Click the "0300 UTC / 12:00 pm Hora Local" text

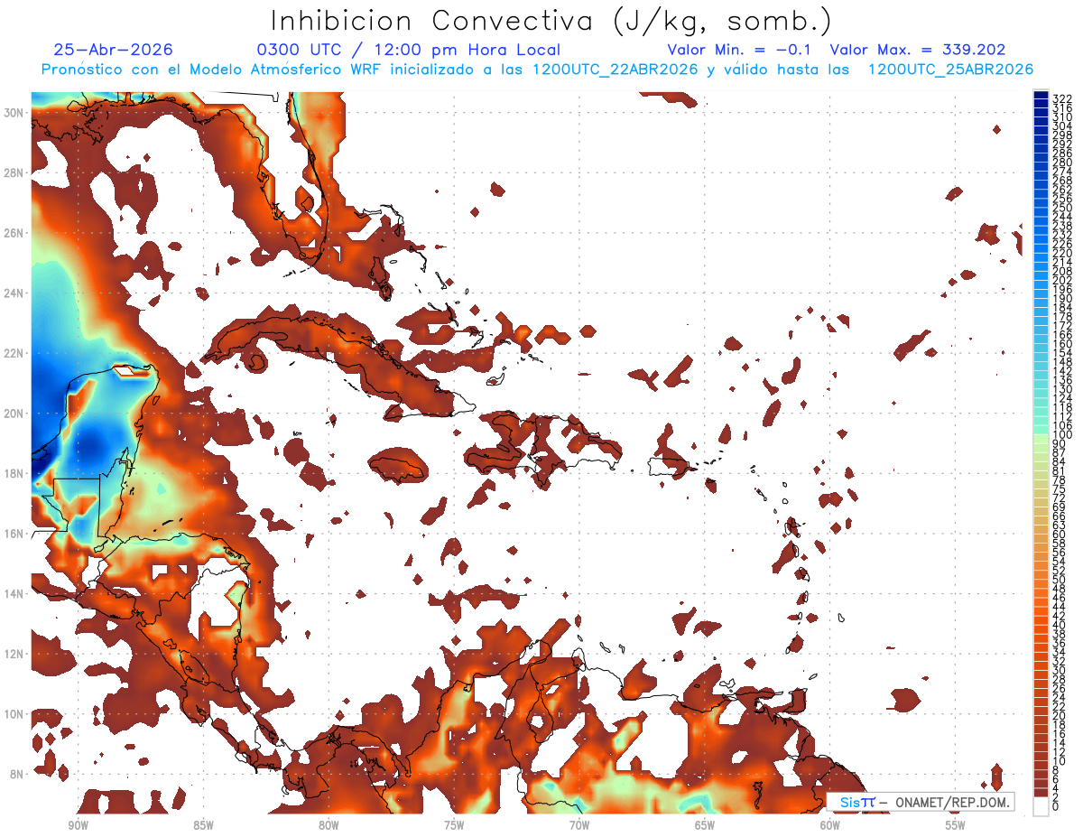tap(408, 51)
